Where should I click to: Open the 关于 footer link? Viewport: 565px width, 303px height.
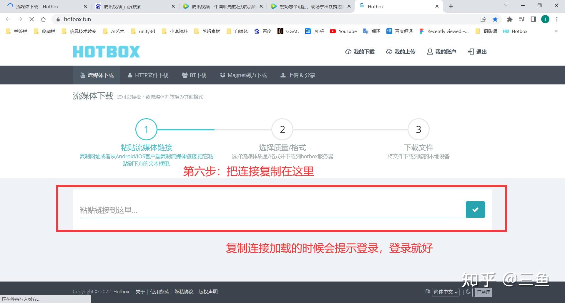click(140, 292)
